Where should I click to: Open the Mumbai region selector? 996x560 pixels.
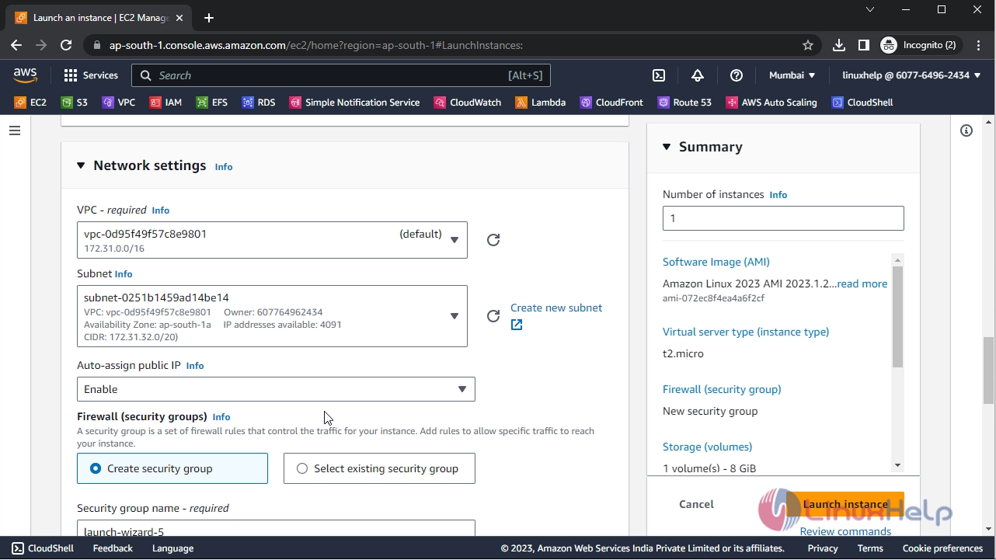792,75
